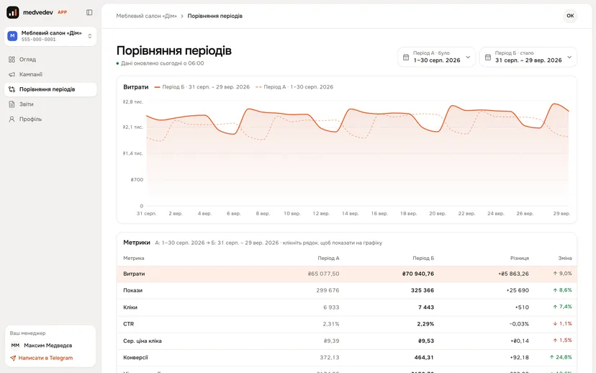Viewport: 596px width, 373px height.
Task: Click the Порівняння періодів compare icon
Action: tap(12, 89)
